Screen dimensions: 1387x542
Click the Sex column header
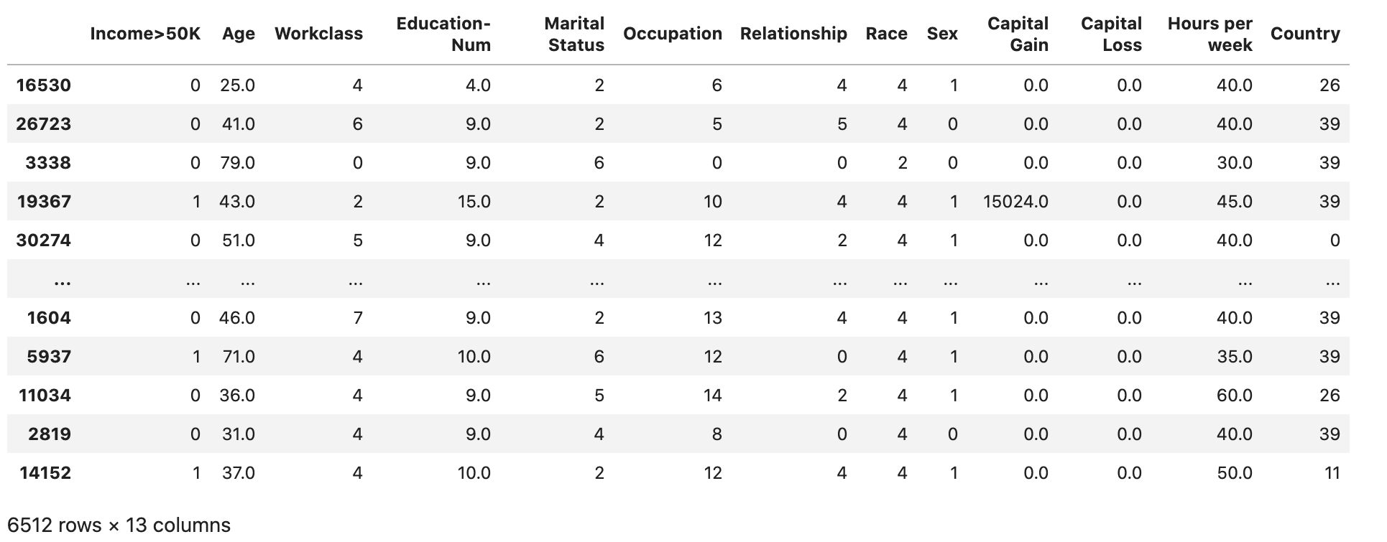(x=942, y=34)
